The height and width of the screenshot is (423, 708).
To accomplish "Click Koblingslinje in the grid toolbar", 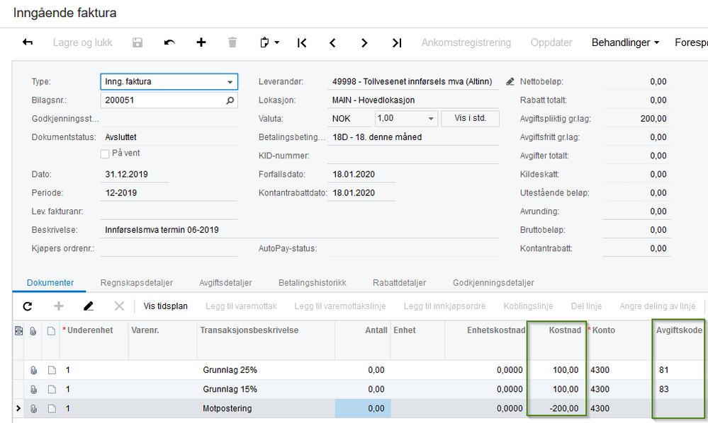I will click(x=528, y=306).
